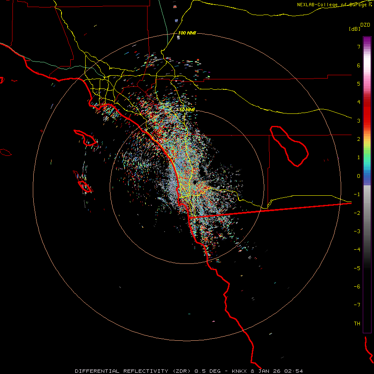The image size is (374, 374).
Task: Click the purple top of the color bar
Action: pos(367,41)
